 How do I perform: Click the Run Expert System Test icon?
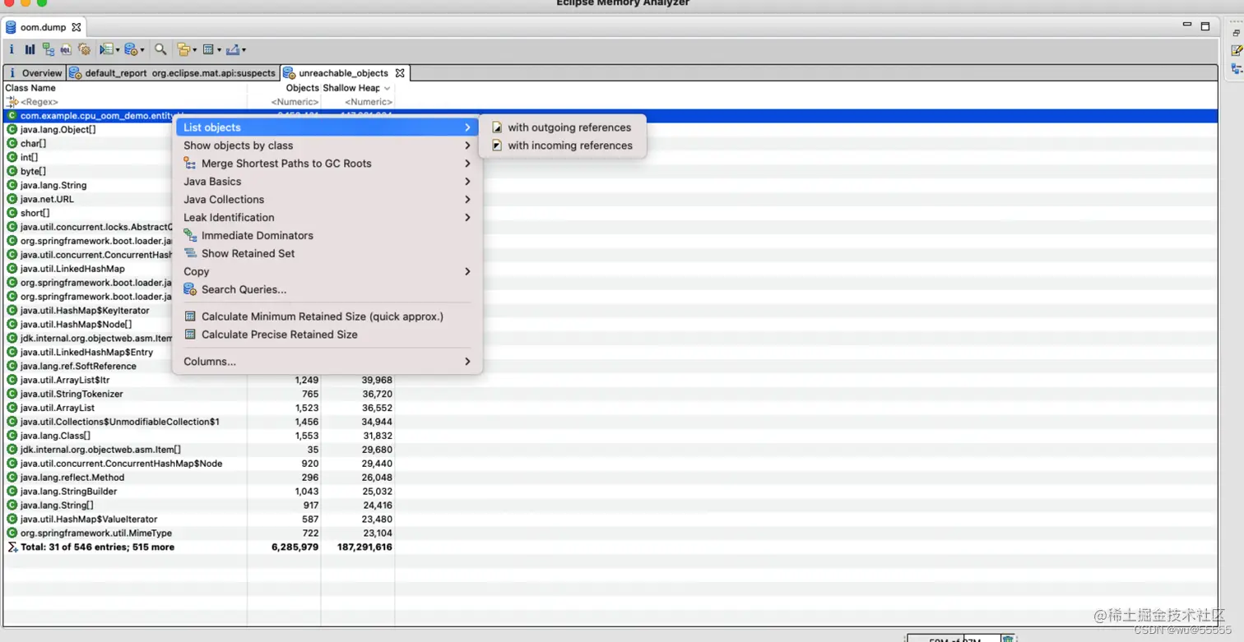(105, 49)
